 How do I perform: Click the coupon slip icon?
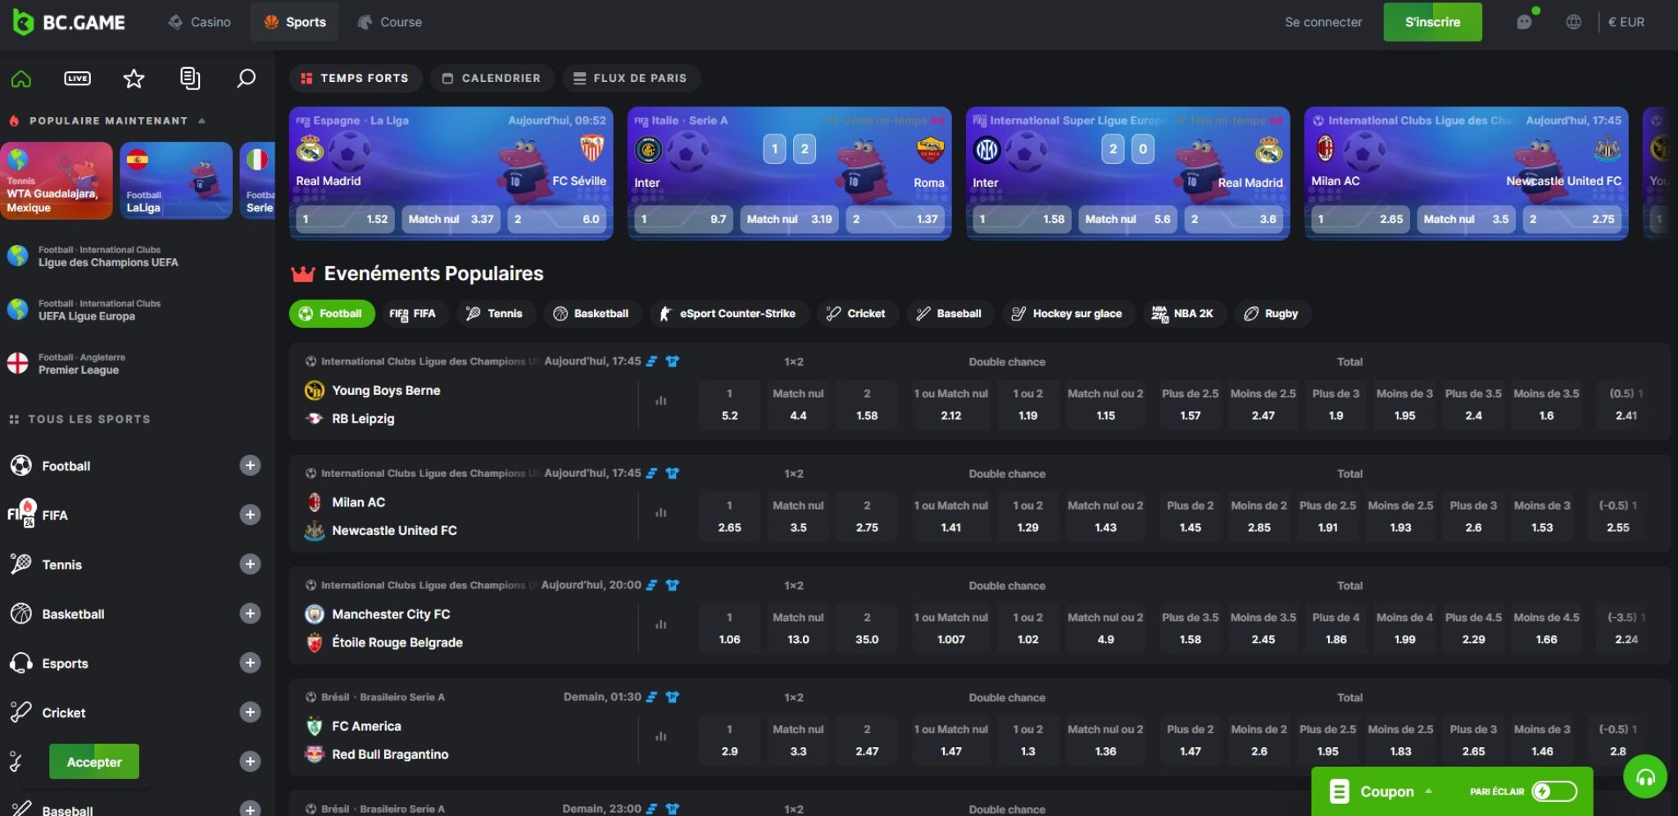coord(1339,791)
